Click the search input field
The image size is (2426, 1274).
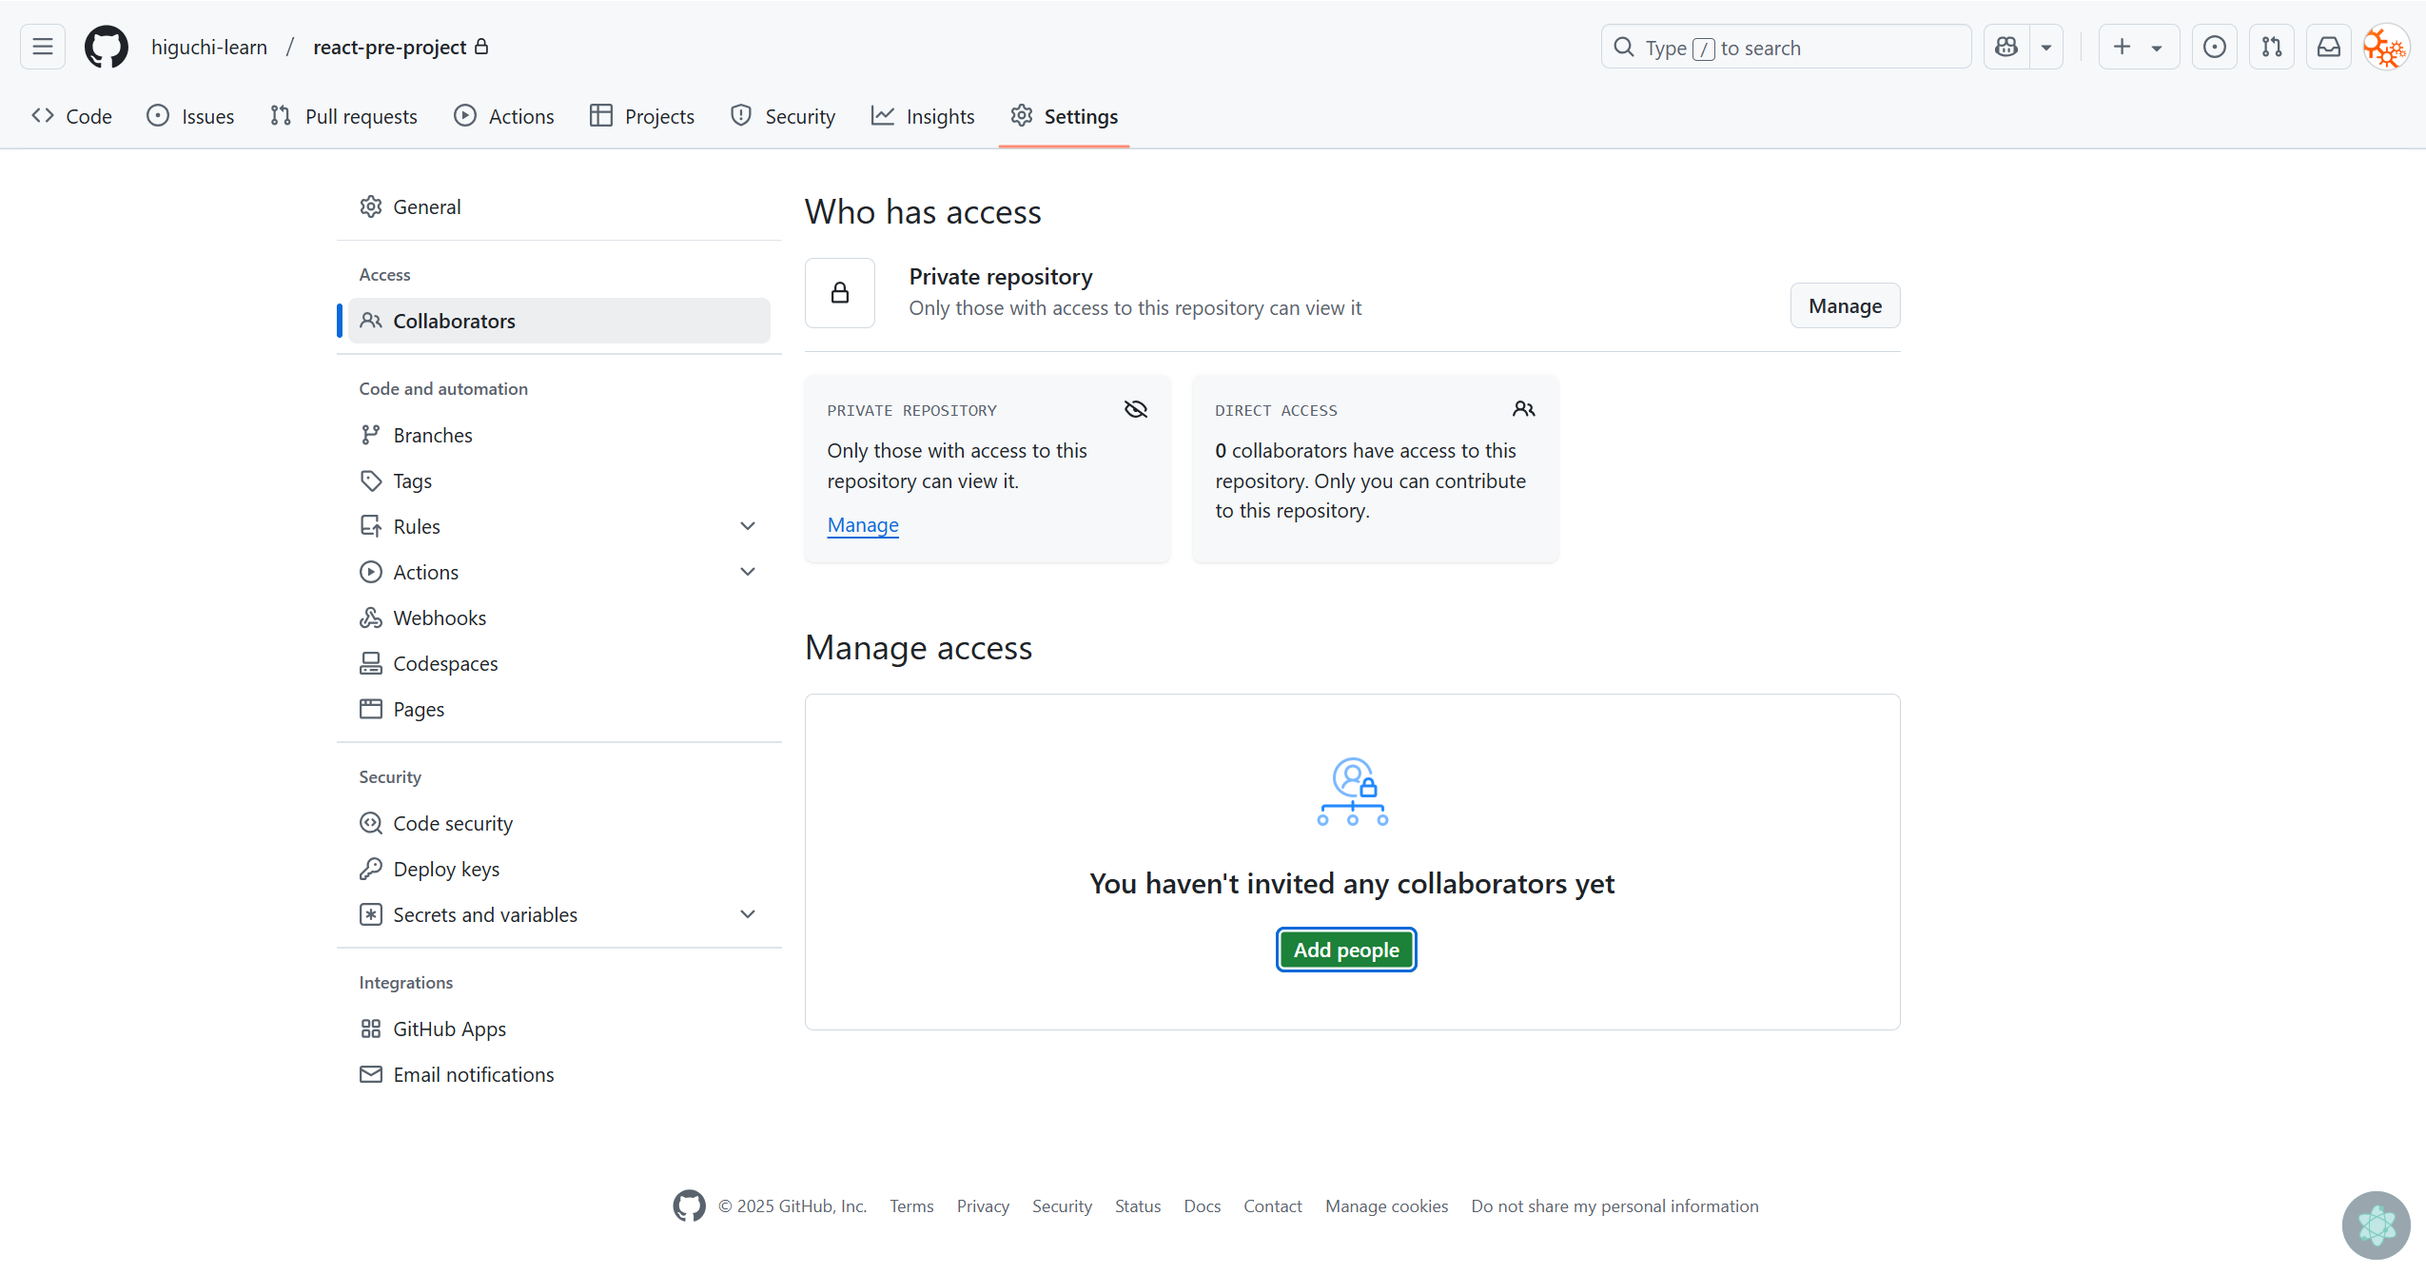point(1785,47)
